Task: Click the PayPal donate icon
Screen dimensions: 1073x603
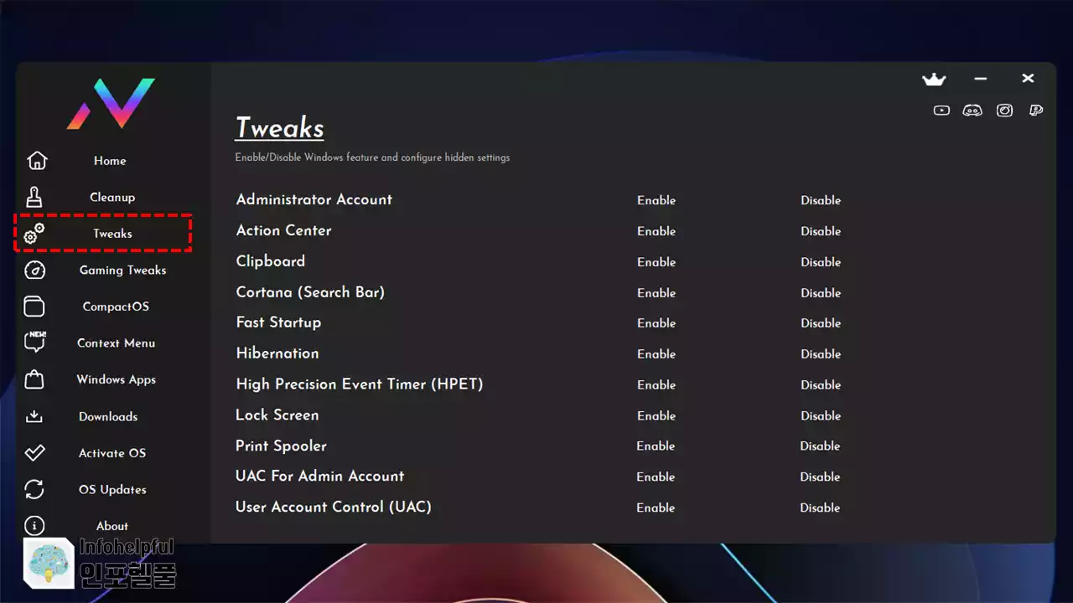Action: click(1036, 110)
